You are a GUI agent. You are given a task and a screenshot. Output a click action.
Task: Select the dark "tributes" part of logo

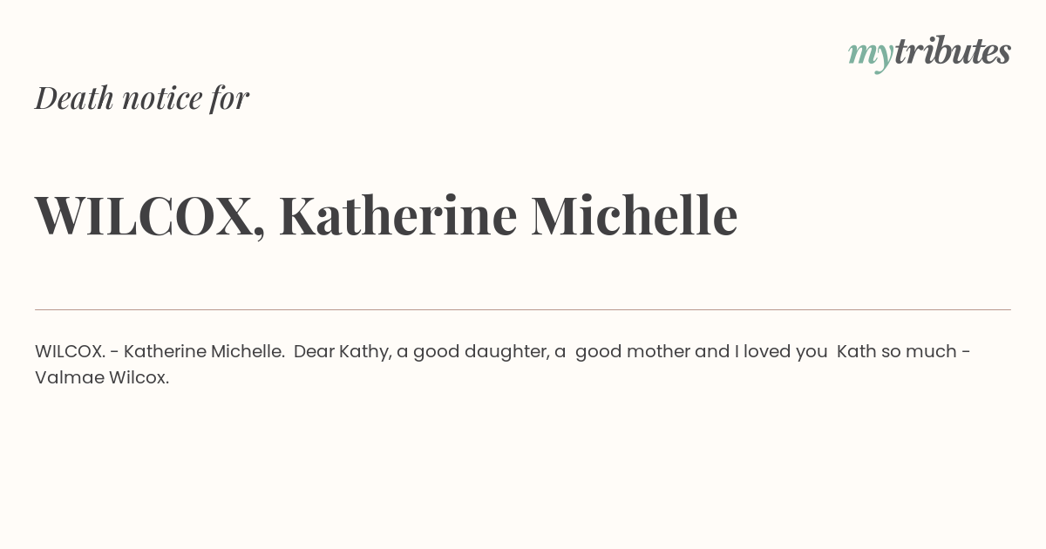click(x=952, y=51)
